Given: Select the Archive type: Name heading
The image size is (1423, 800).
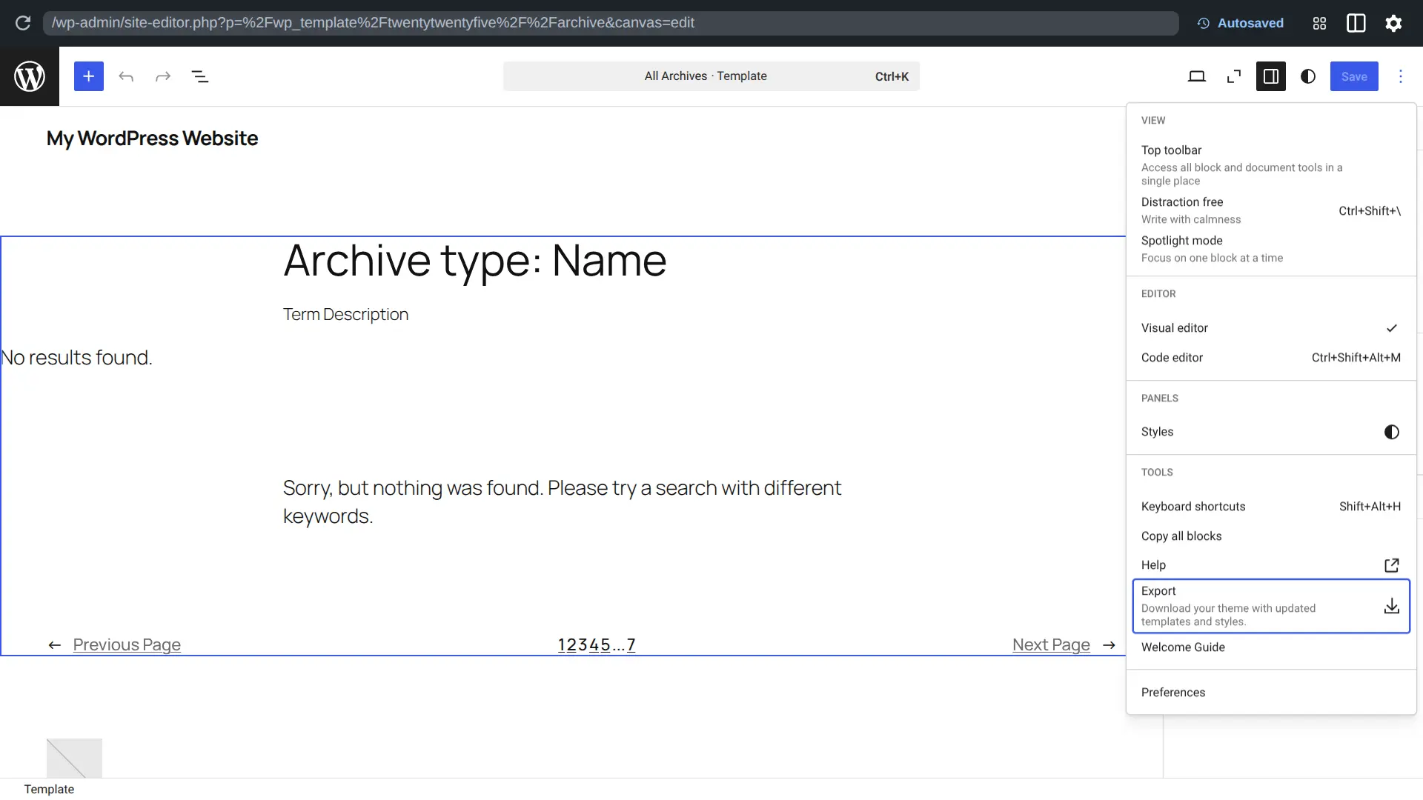Looking at the screenshot, I should coord(474,261).
